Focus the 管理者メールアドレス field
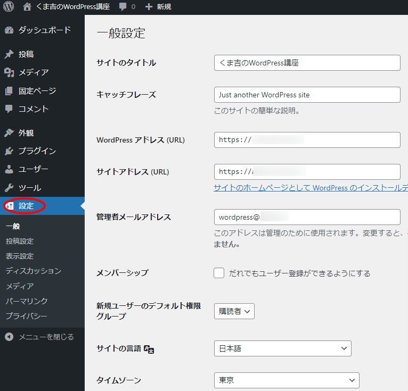 pyautogui.click(x=307, y=217)
